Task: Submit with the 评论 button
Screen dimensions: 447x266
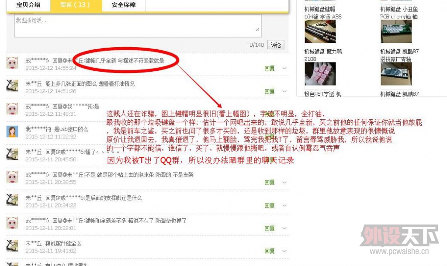Action: (276, 45)
